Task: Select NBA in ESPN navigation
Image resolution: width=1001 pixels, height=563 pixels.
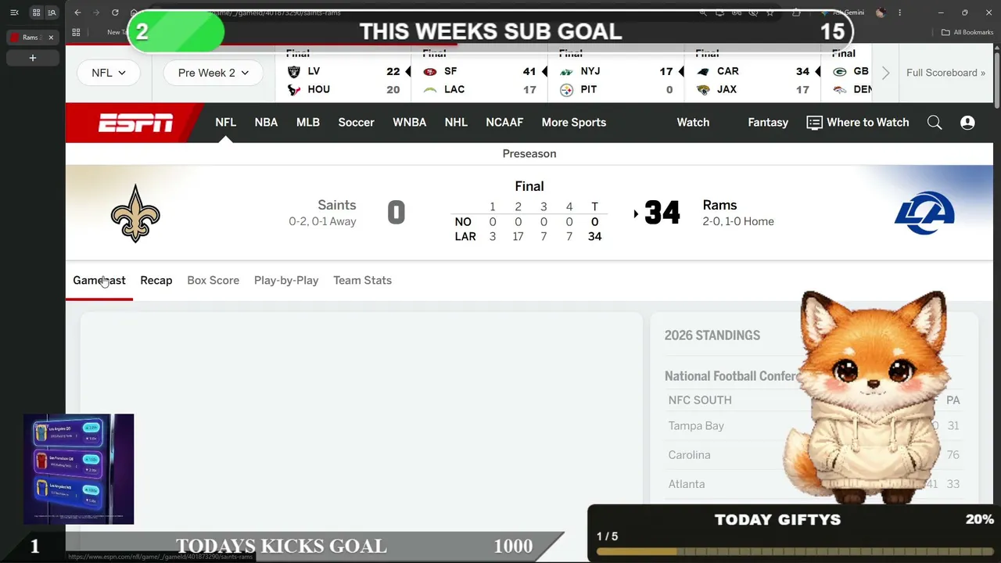Action: [x=266, y=122]
